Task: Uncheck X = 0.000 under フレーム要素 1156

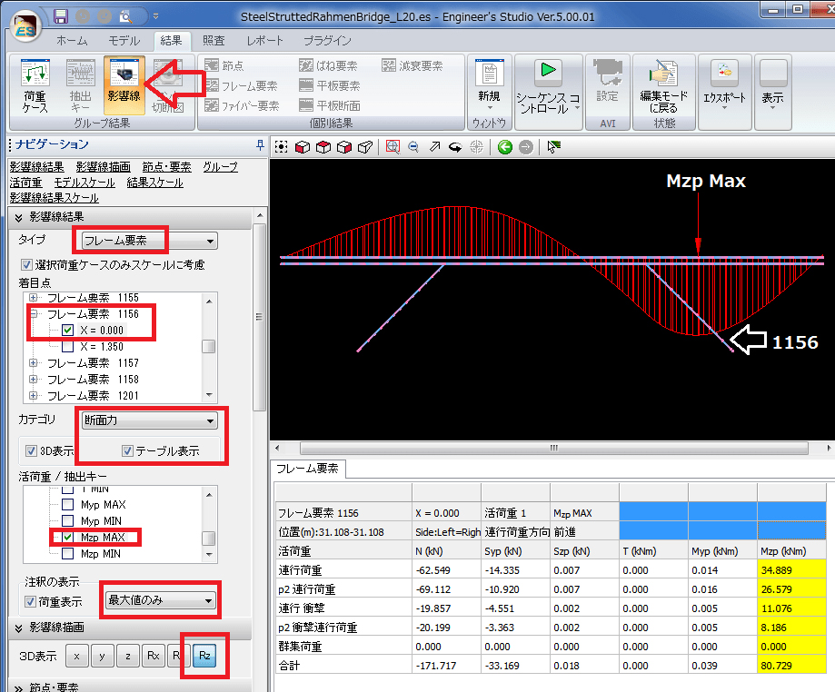Action: [x=67, y=330]
